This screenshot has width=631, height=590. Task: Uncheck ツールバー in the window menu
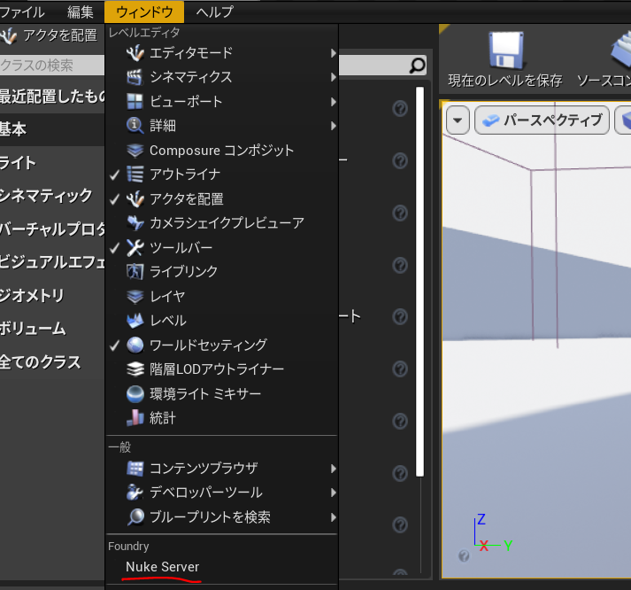click(x=115, y=248)
